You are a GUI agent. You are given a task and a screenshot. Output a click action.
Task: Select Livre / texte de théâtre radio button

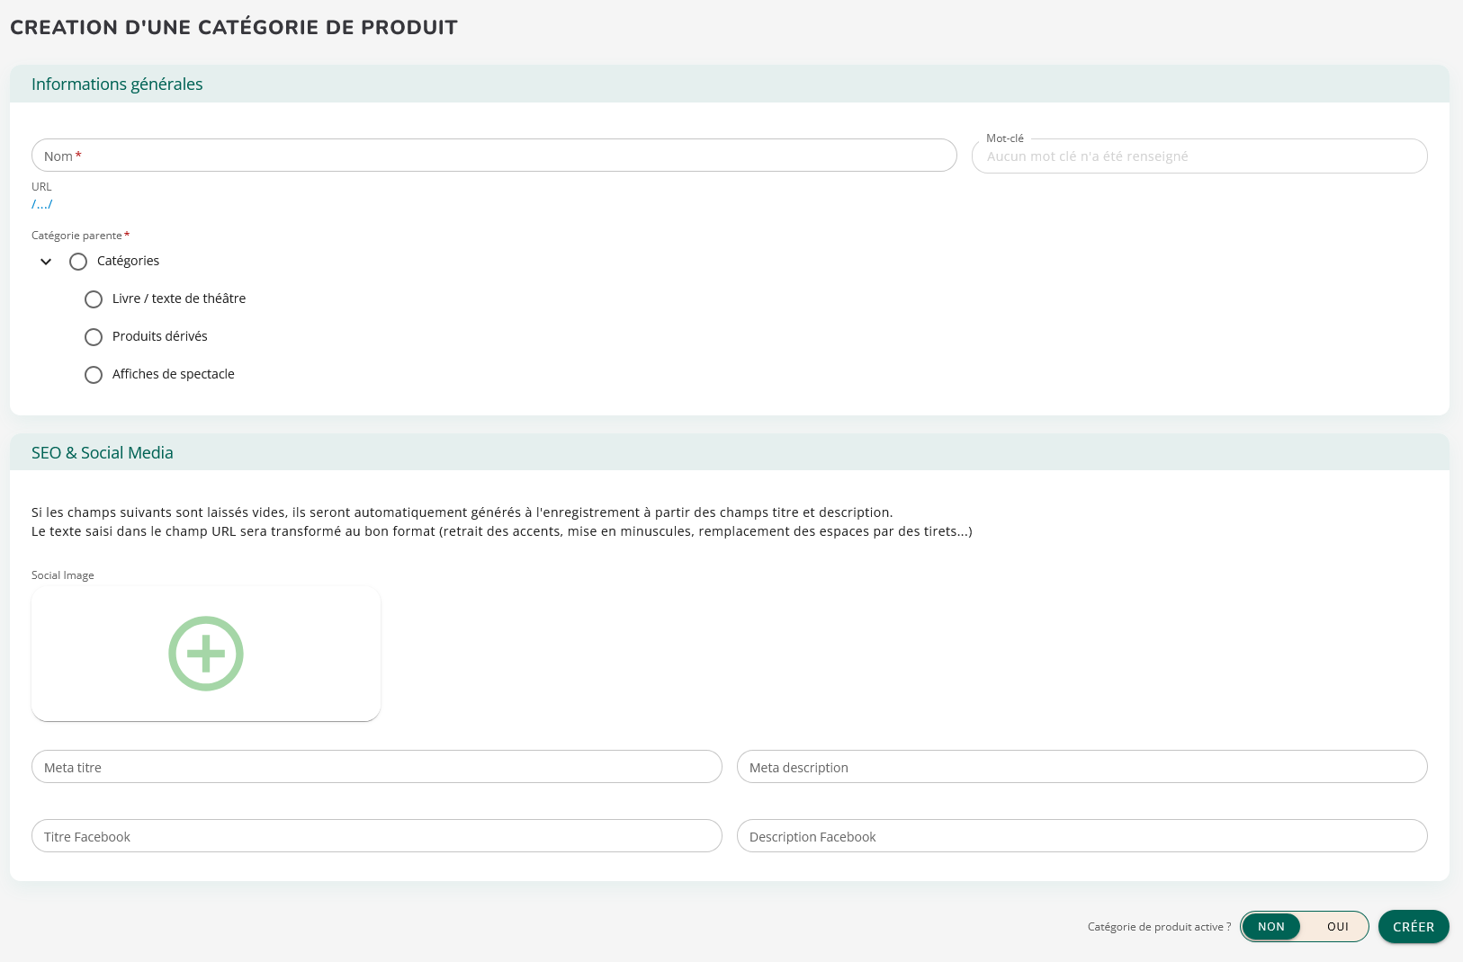[94, 299]
